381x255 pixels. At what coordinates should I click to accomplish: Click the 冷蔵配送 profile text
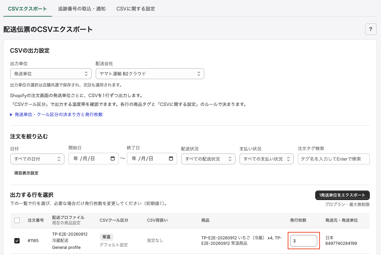point(60,241)
